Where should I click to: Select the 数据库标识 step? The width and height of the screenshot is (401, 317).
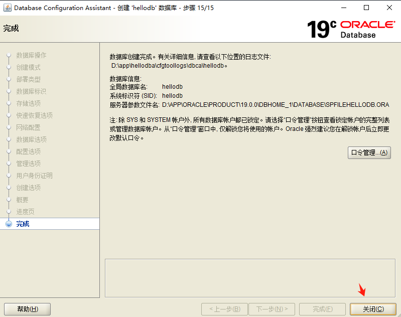coord(31,91)
